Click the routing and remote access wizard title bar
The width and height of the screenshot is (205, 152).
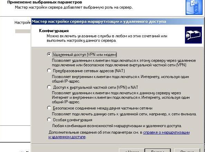[x=118, y=21]
